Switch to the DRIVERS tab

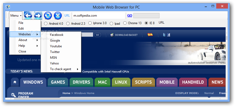(x=81, y=82)
